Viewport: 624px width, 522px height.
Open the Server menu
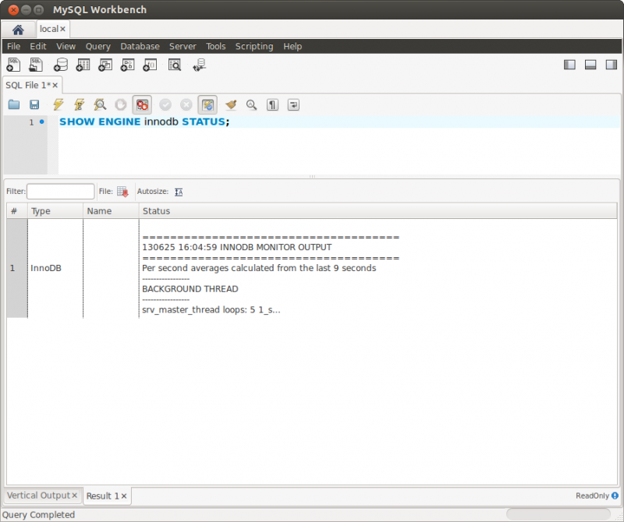[x=183, y=47]
